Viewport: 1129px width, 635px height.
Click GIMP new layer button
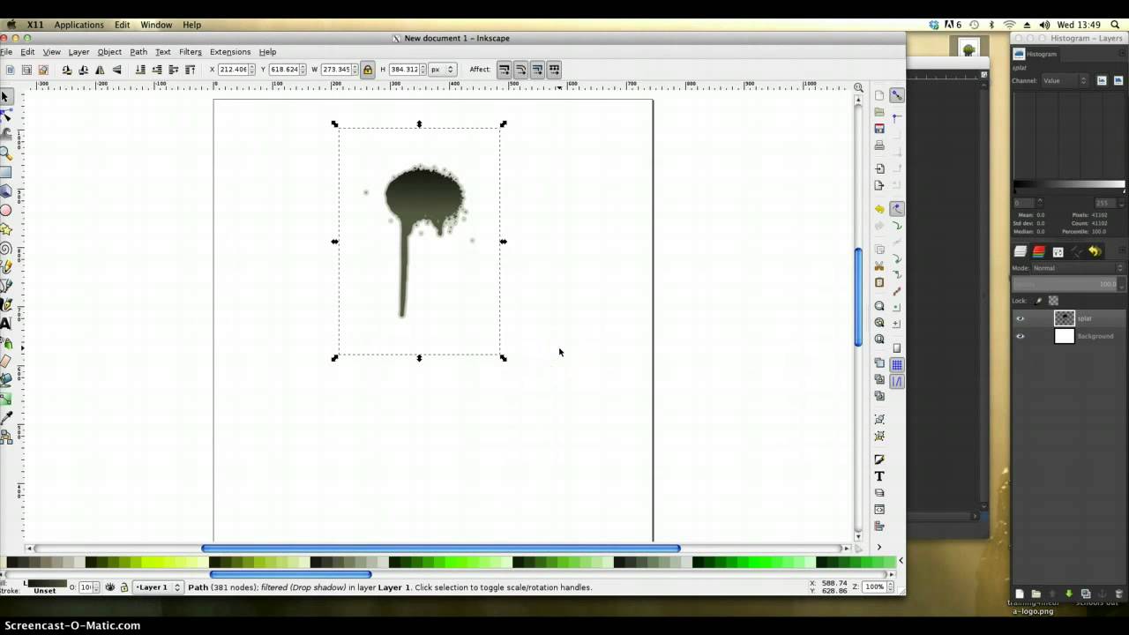(1019, 594)
